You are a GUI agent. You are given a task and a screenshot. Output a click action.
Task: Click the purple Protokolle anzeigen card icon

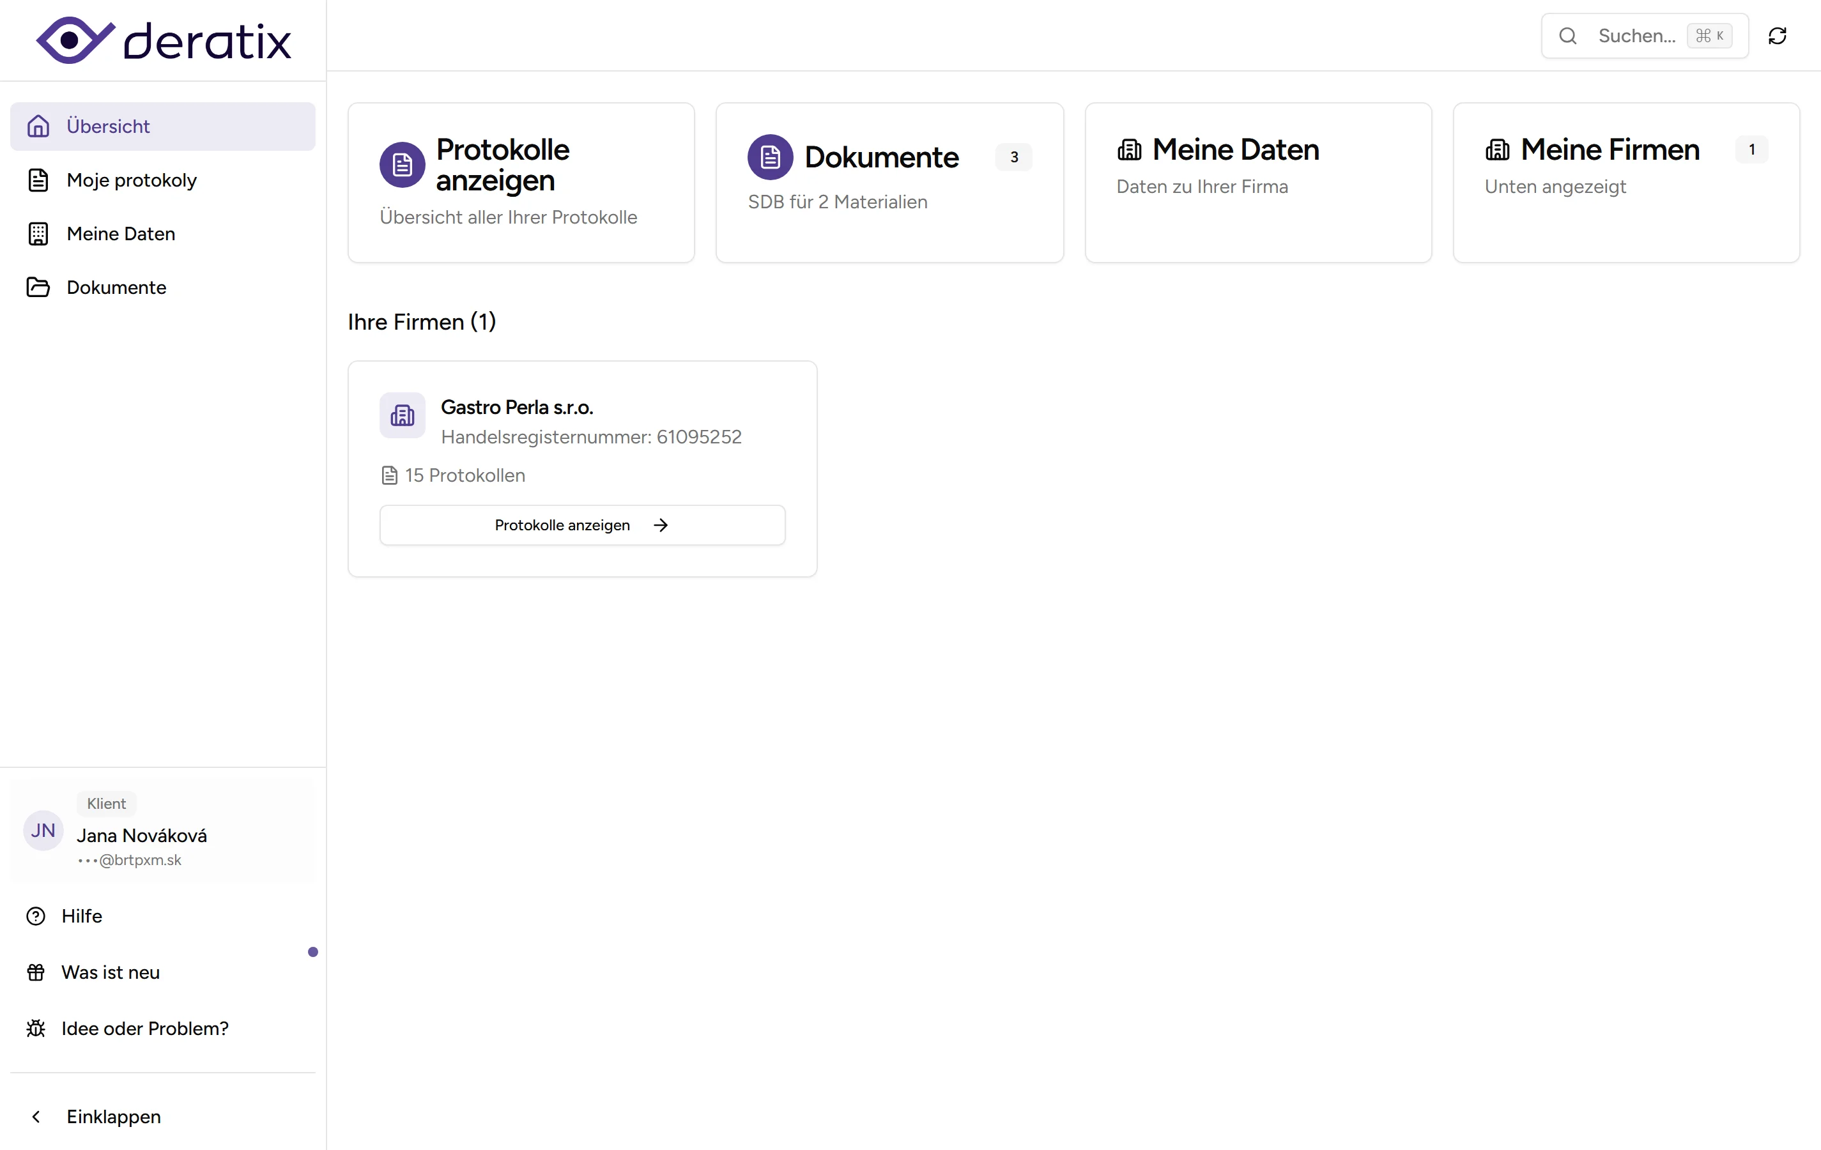401,165
